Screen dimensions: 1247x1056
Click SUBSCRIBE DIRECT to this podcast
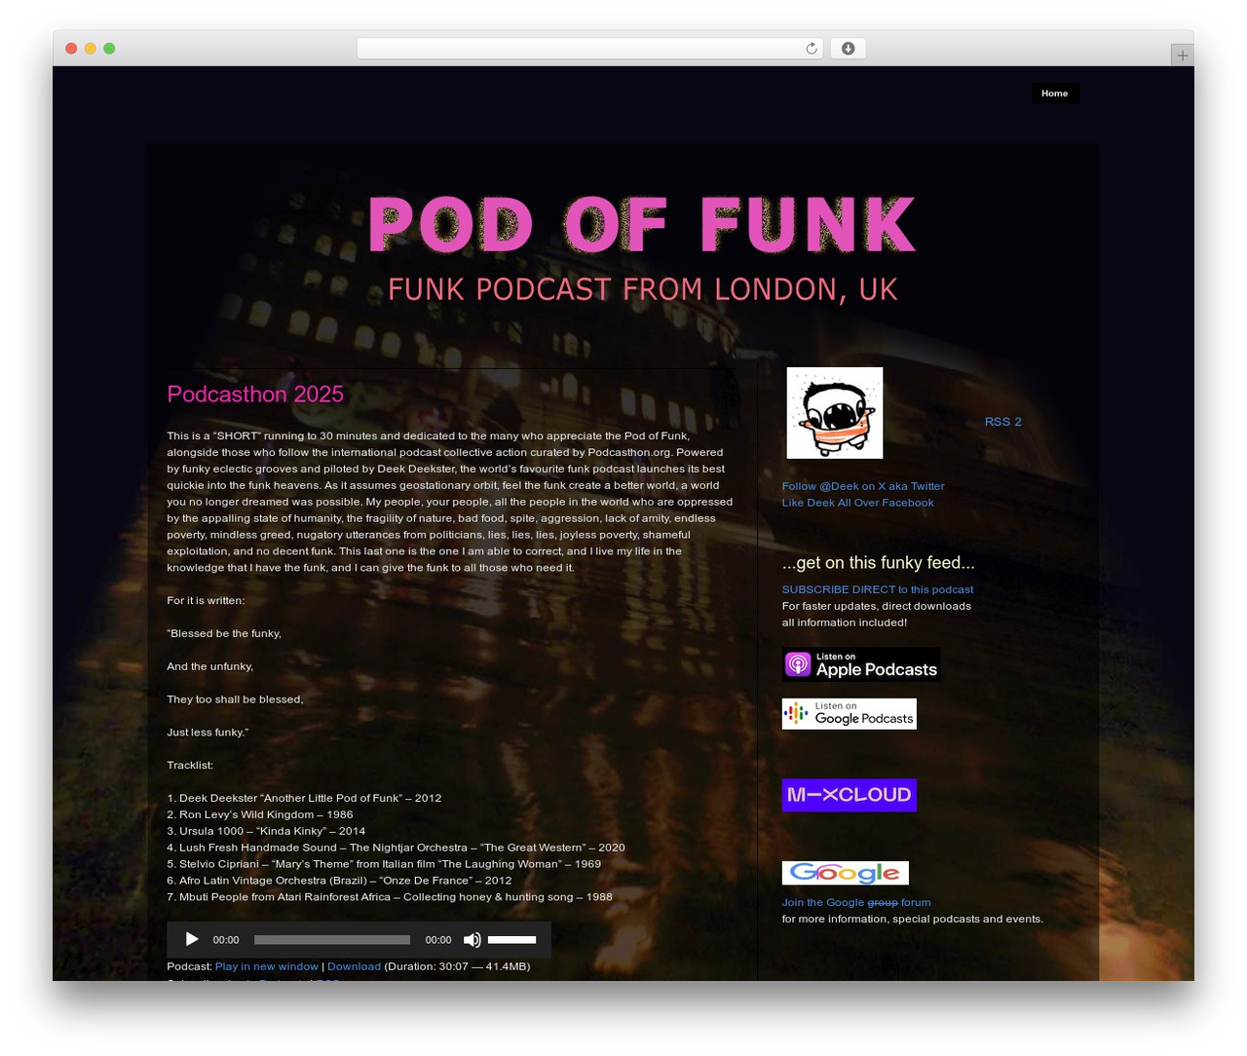(x=878, y=589)
